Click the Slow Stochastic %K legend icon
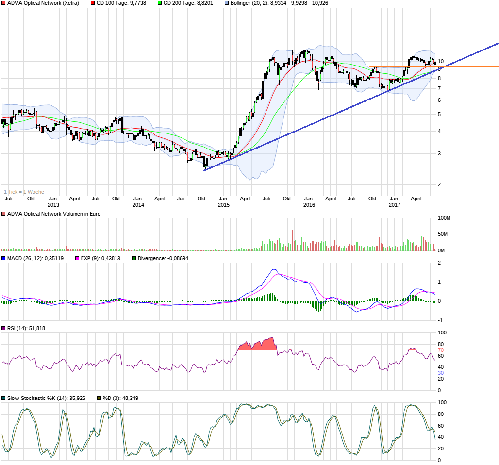The height and width of the screenshot is (465, 499). pyautogui.click(x=3, y=398)
